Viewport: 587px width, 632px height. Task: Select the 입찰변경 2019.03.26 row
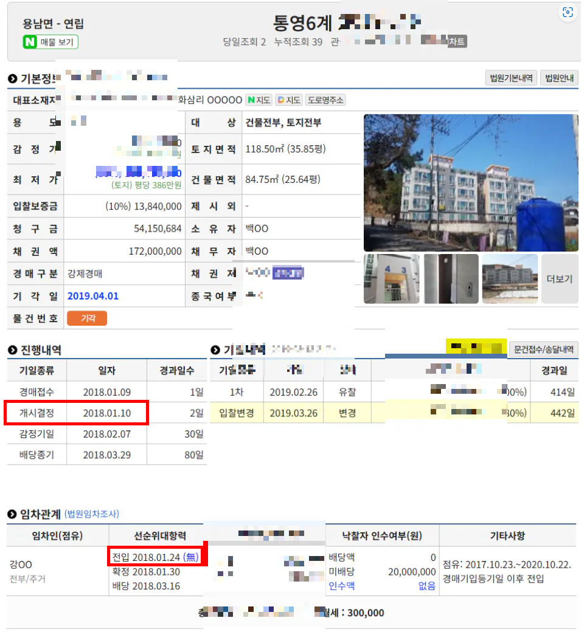tap(394, 413)
